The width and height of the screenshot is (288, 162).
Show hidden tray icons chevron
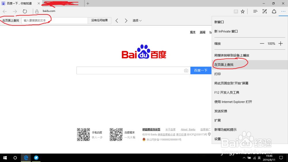(244, 158)
